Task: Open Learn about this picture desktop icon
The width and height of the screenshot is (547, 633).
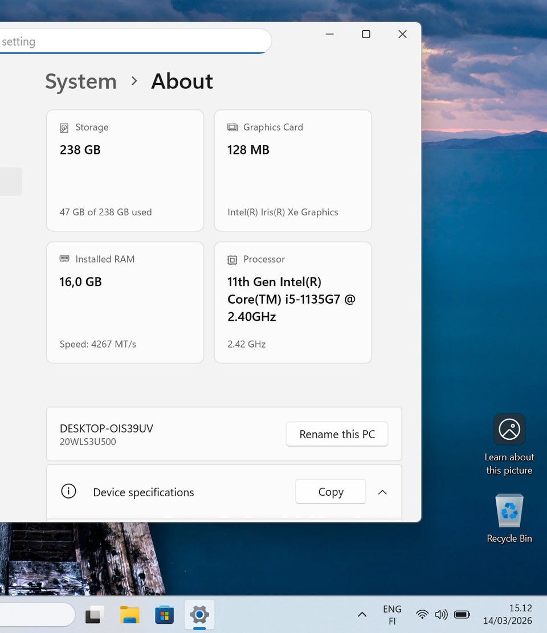Action: 509,444
